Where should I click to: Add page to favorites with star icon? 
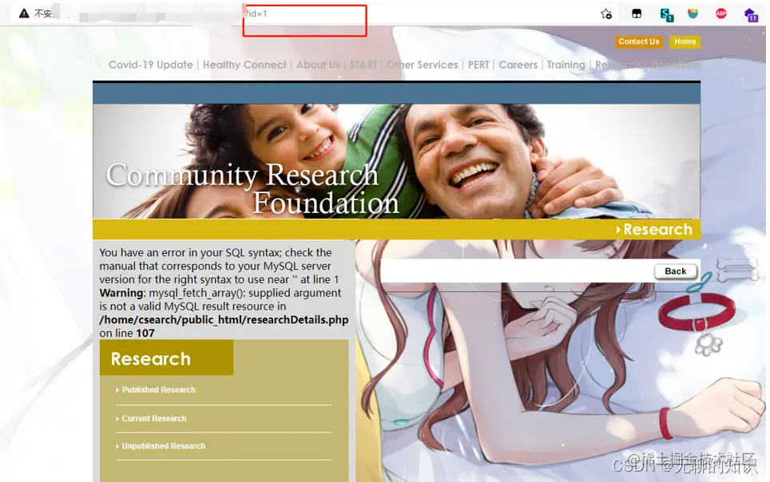606,14
